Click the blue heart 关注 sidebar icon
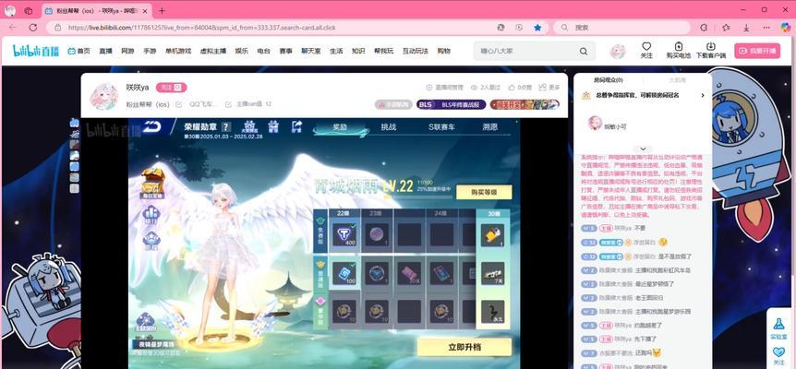This screenshot has width=796, height=369. tap(778, 355)
